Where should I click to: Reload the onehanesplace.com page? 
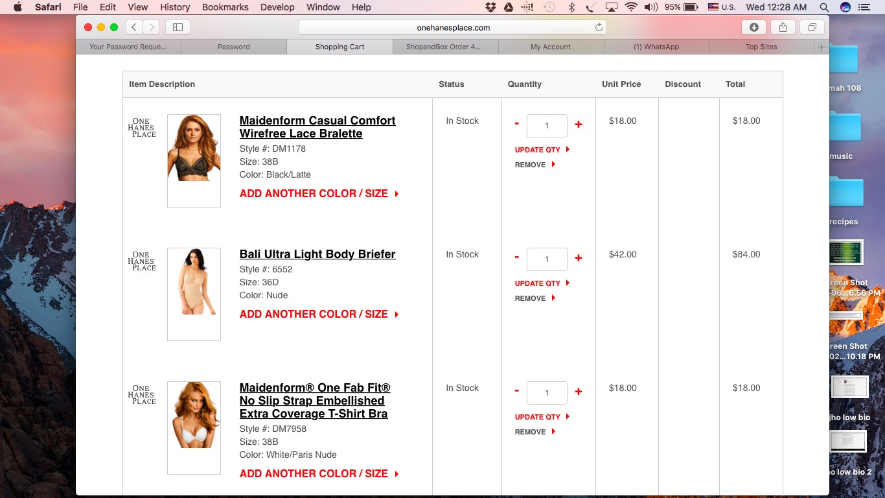coord(599,27)
